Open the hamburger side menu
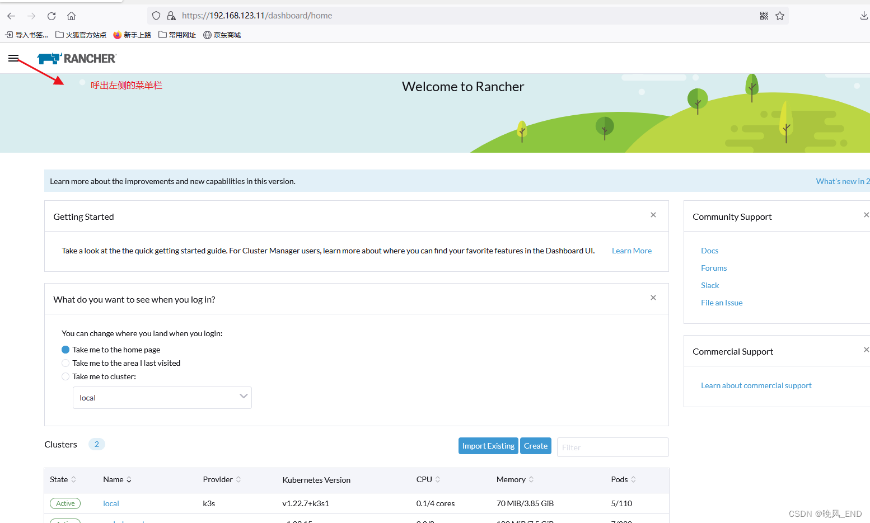870x523 pixels. 13,58
